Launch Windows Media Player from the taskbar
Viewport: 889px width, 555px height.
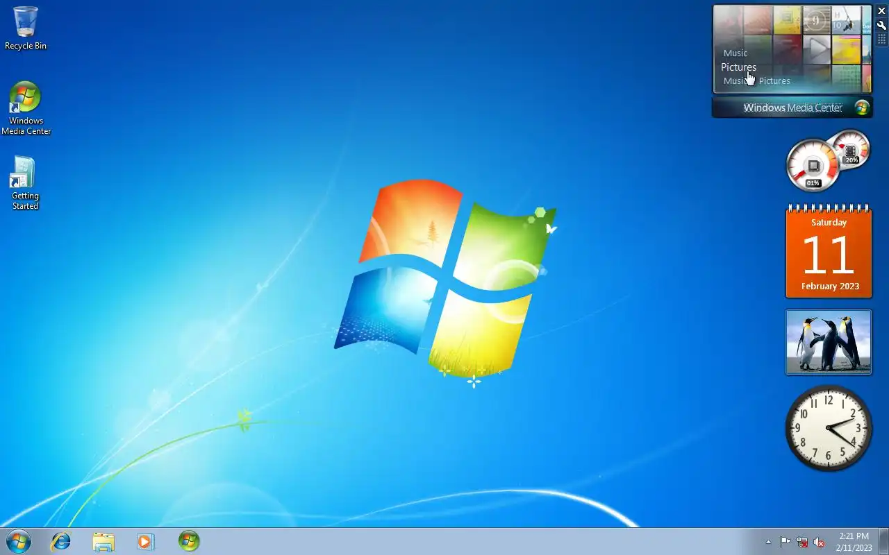pyautogui.click(x=145, y=542)
